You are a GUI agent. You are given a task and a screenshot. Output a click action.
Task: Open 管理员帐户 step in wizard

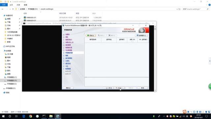coord(69,40)
